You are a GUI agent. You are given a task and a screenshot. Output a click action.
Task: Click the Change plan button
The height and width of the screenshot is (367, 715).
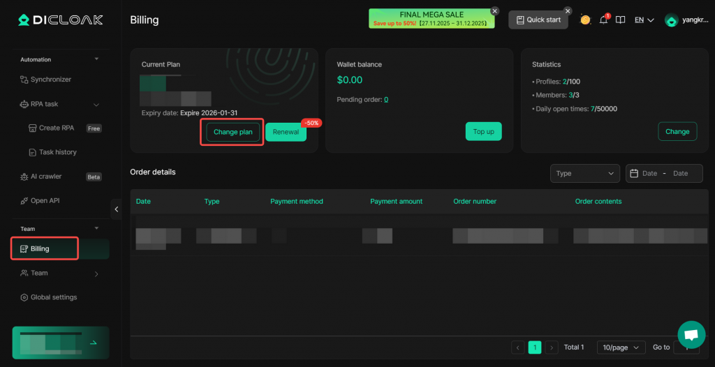[233, 132]
